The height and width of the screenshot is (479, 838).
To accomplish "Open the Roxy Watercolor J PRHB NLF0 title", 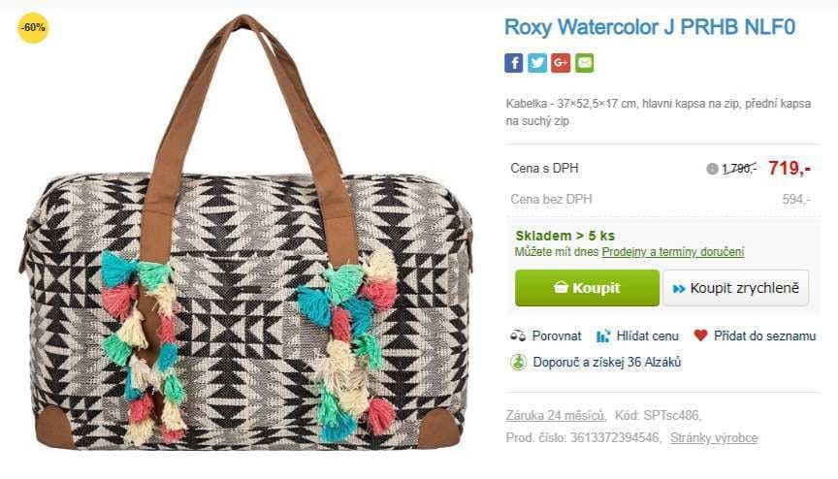I will 650,27.
